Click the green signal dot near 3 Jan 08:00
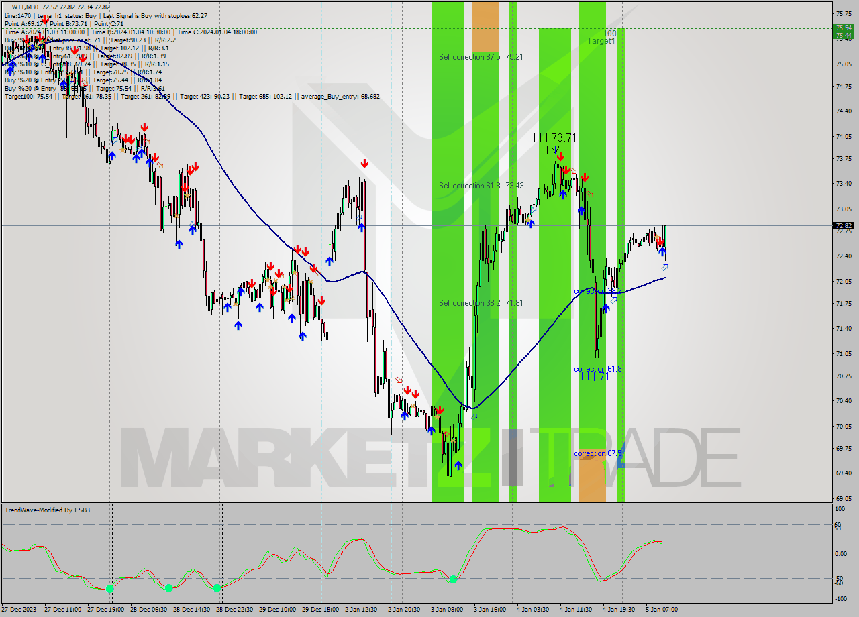This screenshot has width=859, height=617. [454, 579]
